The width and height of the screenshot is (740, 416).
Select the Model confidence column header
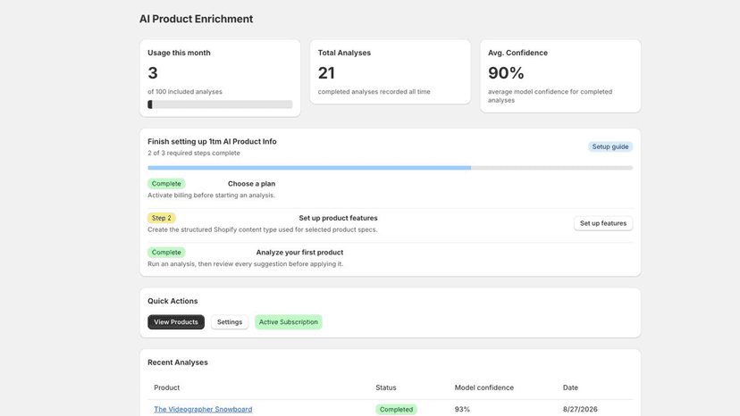pyautogui.click(x=484, y=387)
